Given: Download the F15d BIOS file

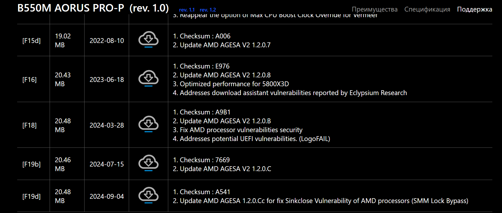Looking at the screenshot, I should pos(148,39).
